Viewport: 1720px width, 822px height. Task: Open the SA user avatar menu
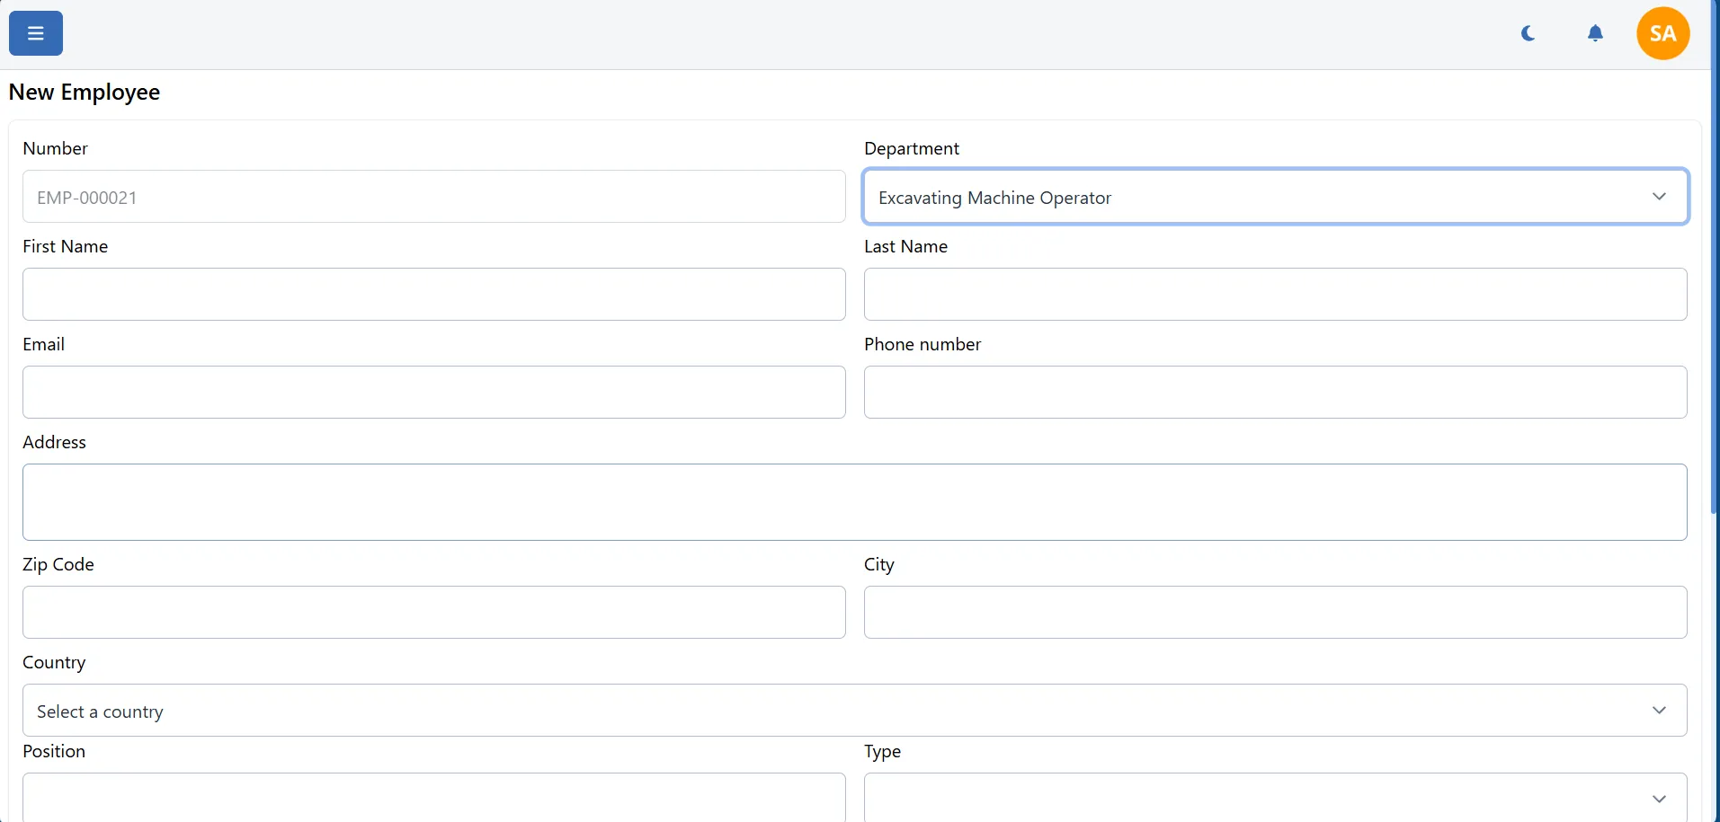pos(1662,33)
